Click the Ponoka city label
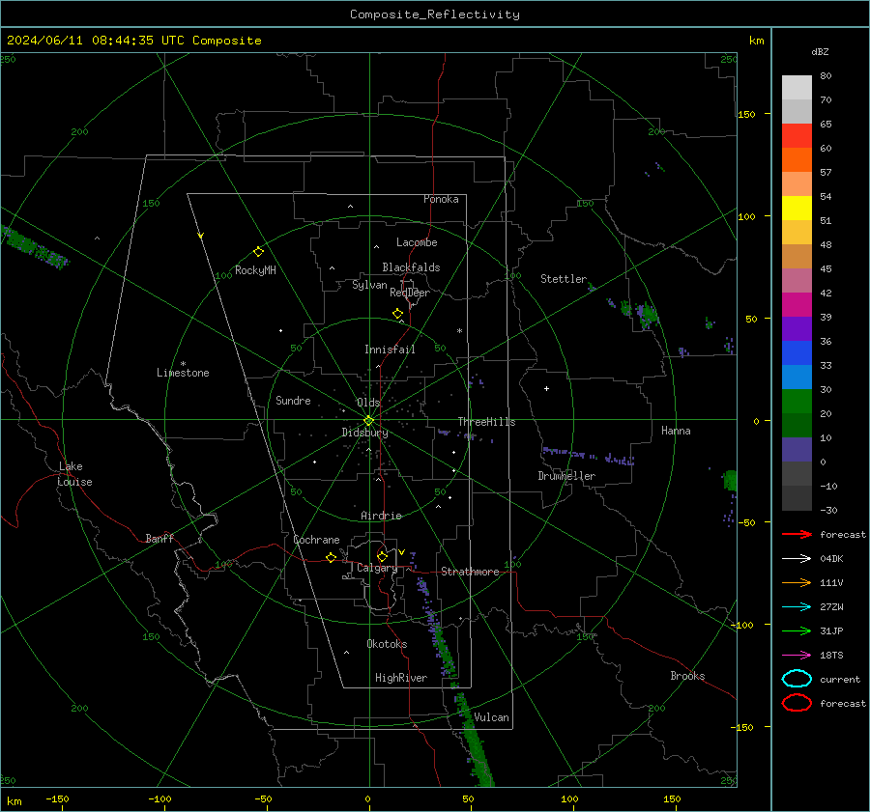The image size is (870, 812). tap(441, 199)
